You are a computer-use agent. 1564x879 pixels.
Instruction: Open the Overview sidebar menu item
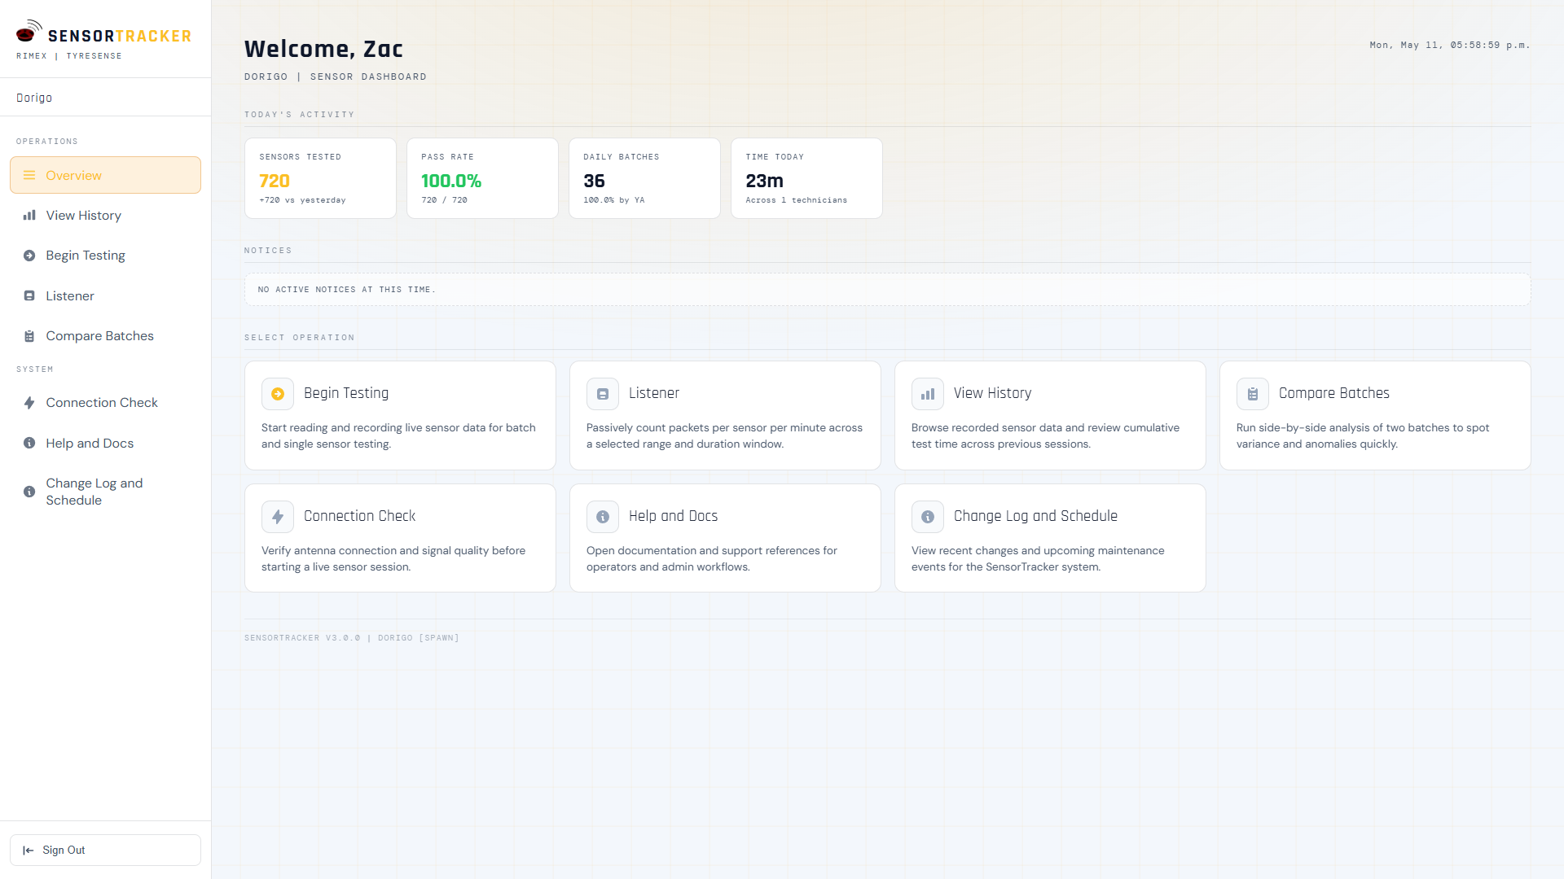[x=105, y=175]
